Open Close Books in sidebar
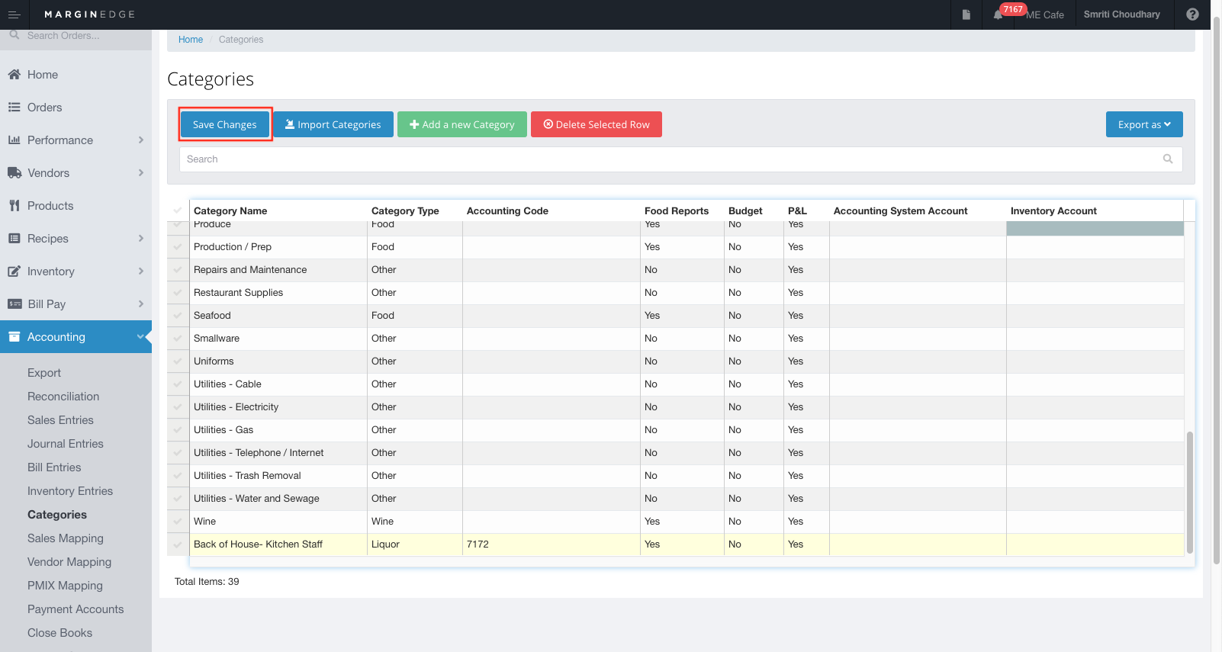Viewport: 1222px width, 652px height. [59, 633]
